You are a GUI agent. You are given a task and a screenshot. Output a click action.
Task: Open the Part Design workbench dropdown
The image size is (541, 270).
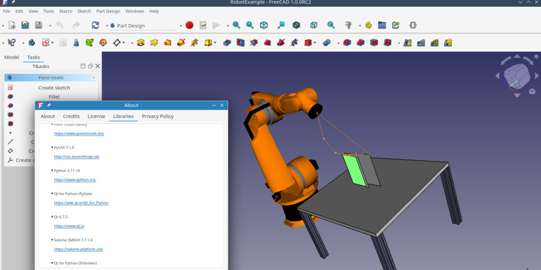click(x=142, y=25)
